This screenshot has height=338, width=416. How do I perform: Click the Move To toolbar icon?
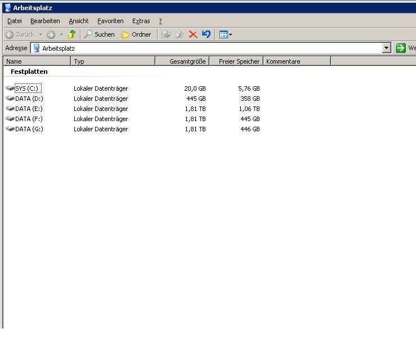pyautogui.click(x=166, y=34)
